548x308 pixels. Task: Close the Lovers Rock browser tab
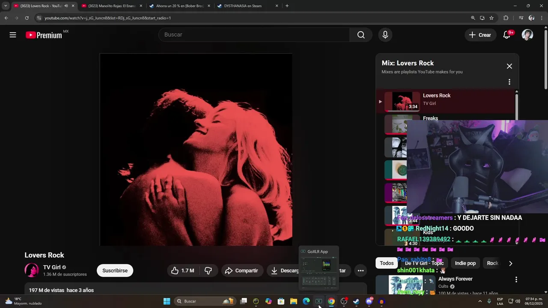pos(73,6)
